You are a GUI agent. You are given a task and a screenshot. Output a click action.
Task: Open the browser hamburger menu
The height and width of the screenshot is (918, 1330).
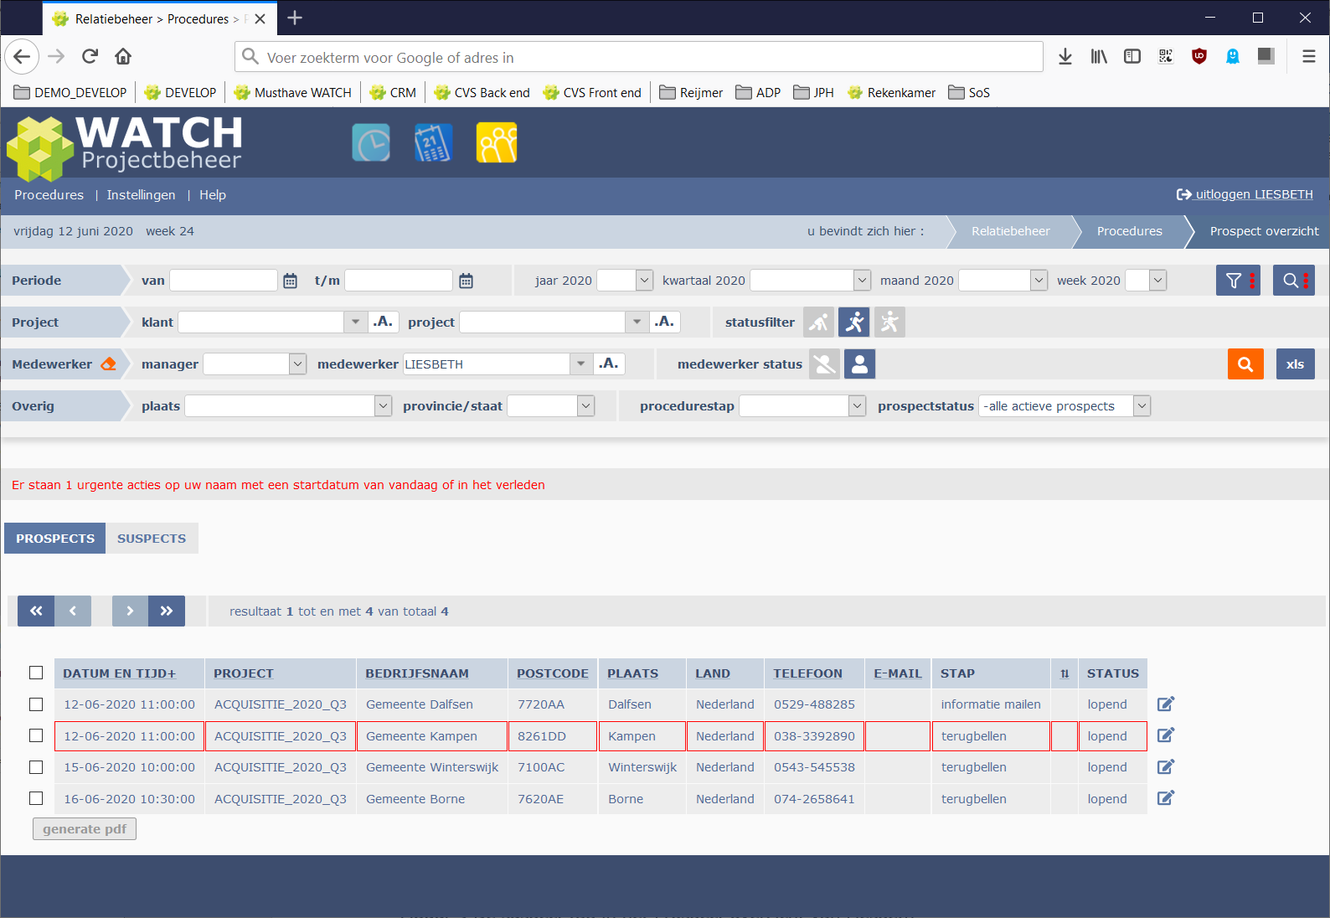[x=1308, y=56]
